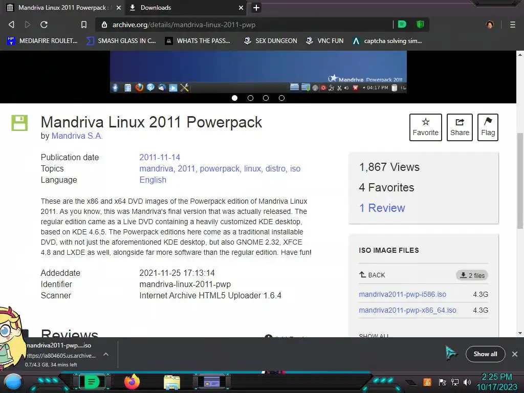This screenshot has height=393, width=524.
Task: Open captcha solving sim... bookmark
Action: pyautogui.click(x=388, y=41)
